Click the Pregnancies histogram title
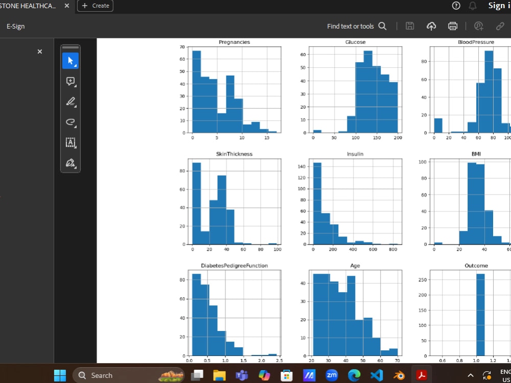The width and height of the screenshot is (511, 383). [235, 42]
